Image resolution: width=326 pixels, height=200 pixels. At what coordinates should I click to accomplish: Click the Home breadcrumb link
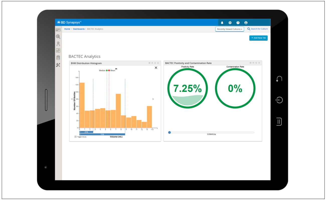tap(67, 29)
